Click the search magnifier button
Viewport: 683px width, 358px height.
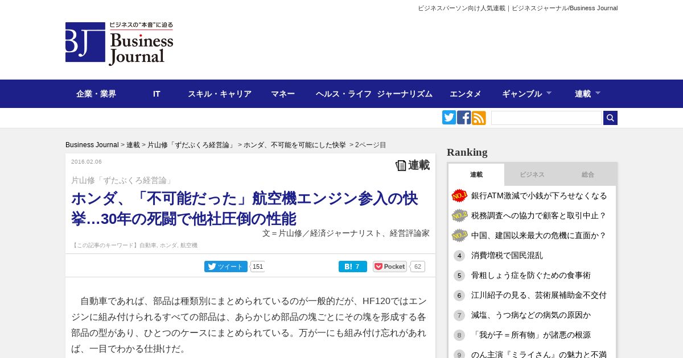point(610,118)
